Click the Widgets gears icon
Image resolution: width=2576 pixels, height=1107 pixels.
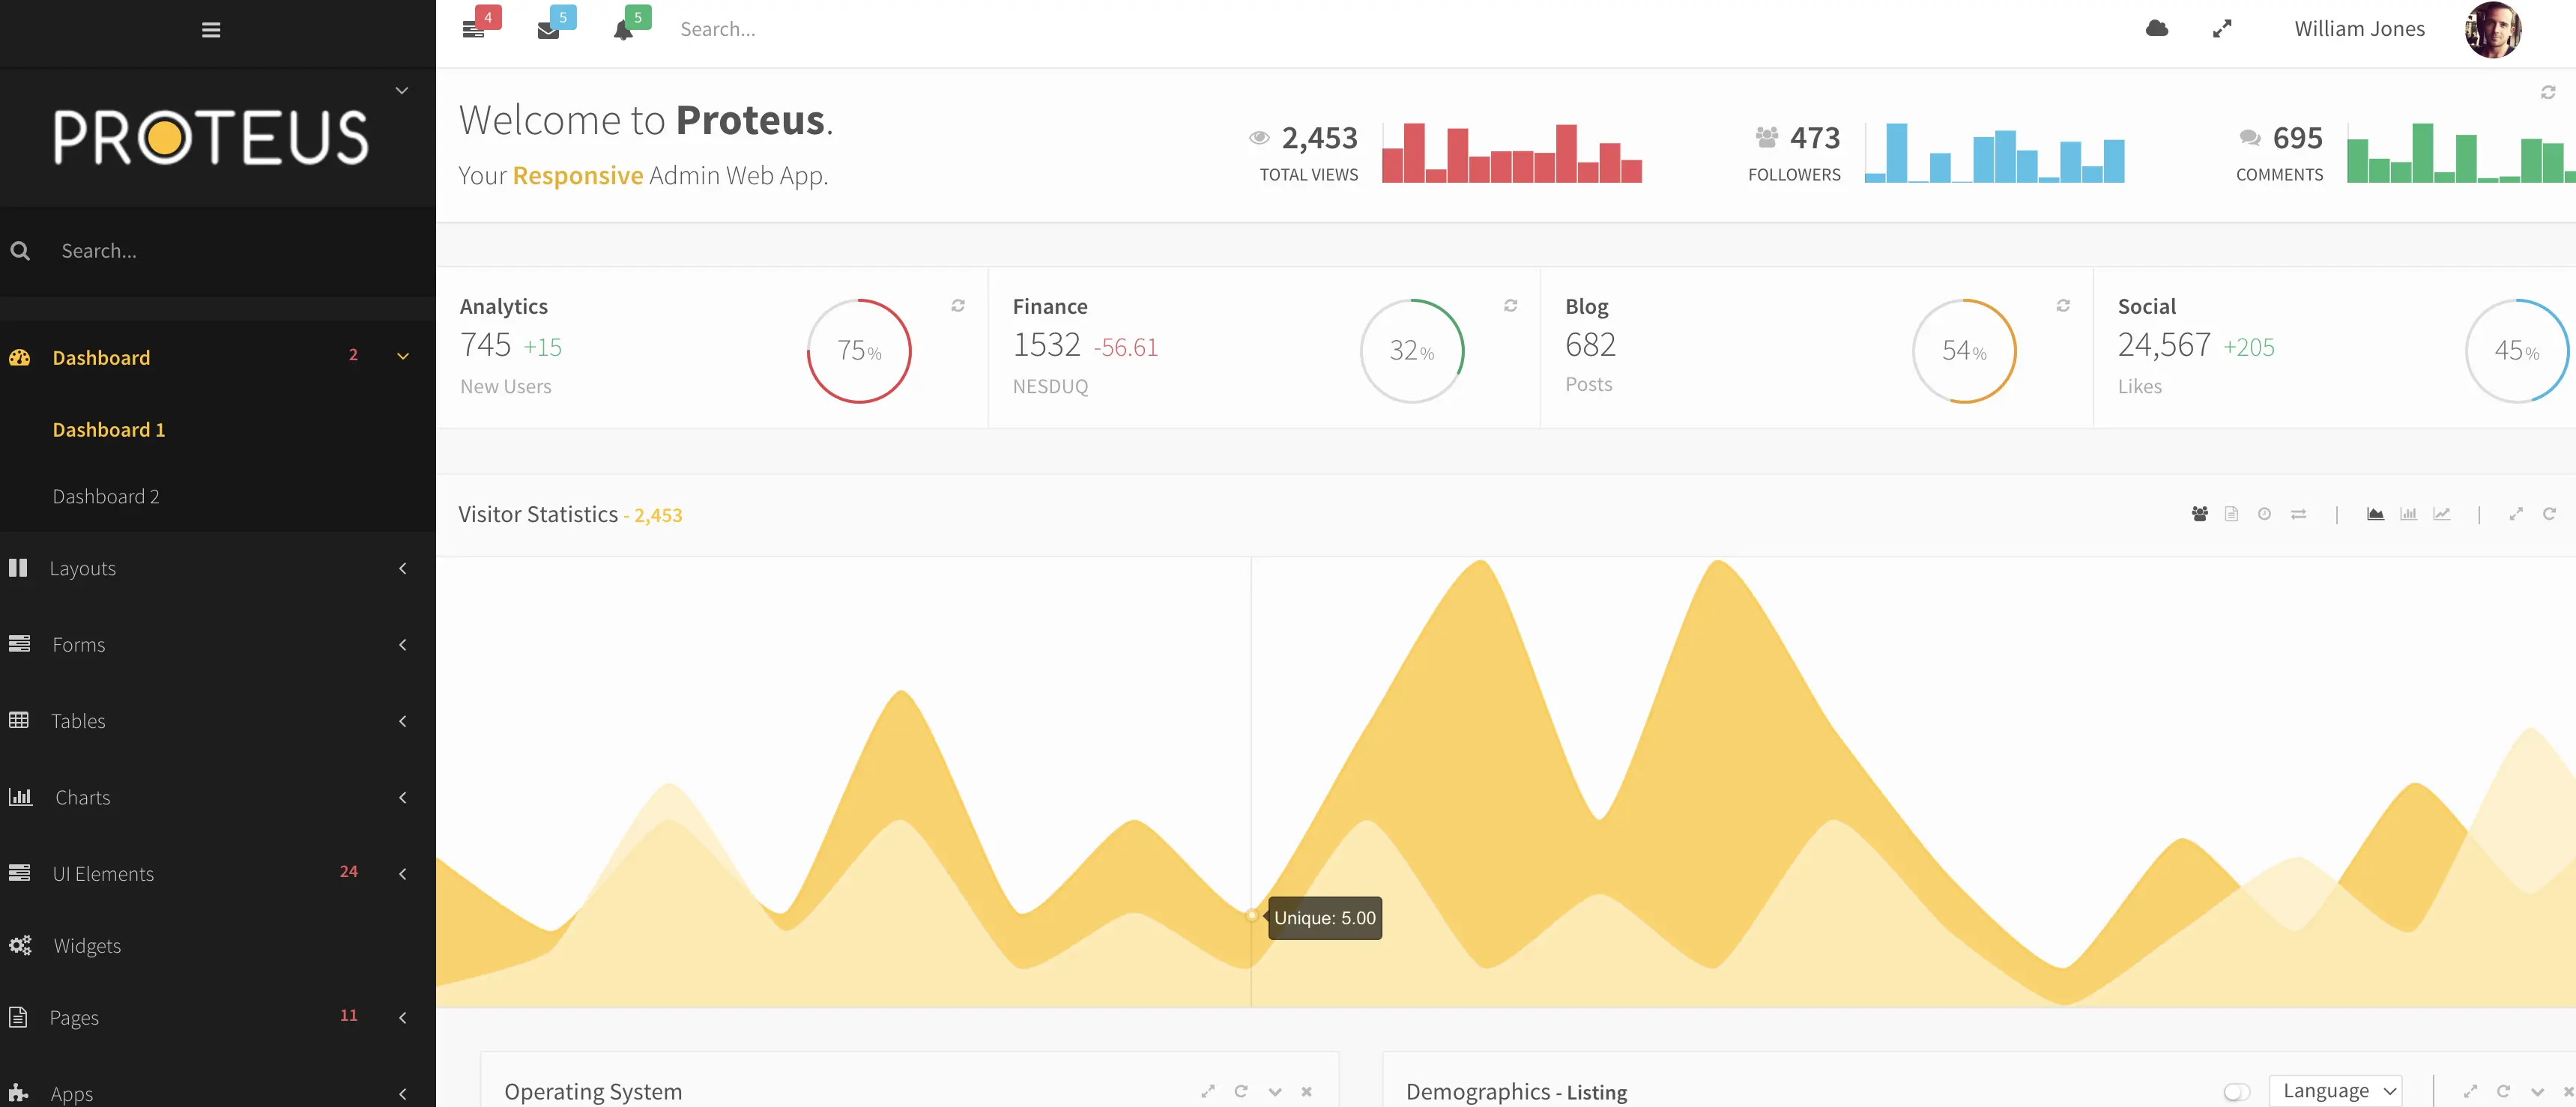(x=20, y=945)
